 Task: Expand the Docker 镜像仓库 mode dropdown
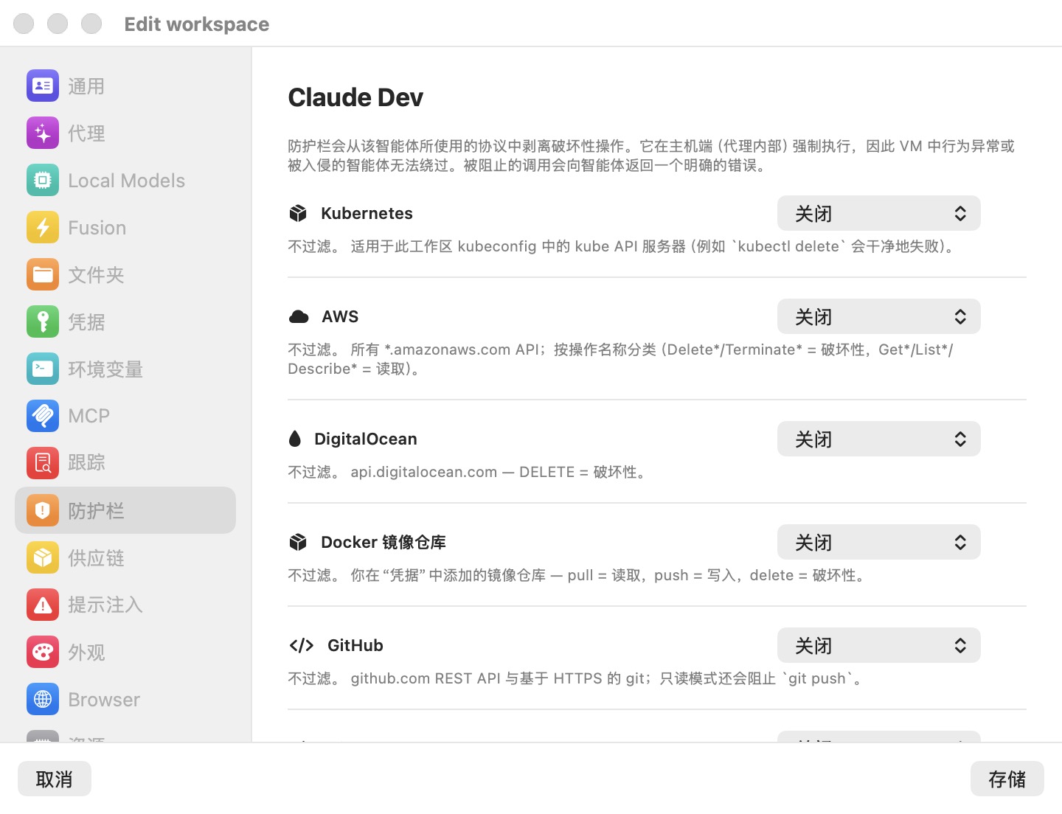click(879, 543)
